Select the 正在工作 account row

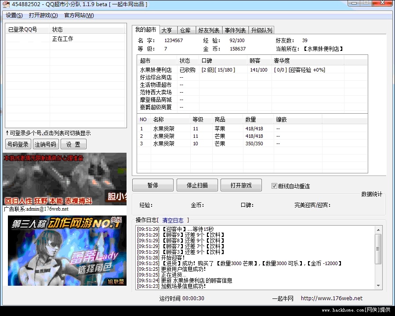click(x=65, y=39)
